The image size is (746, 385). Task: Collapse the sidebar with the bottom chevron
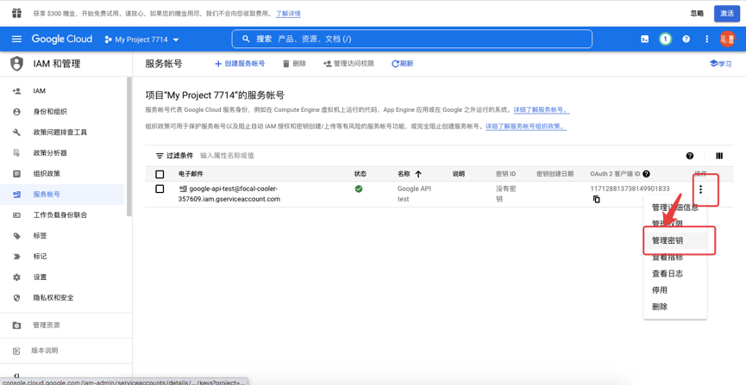16,376
